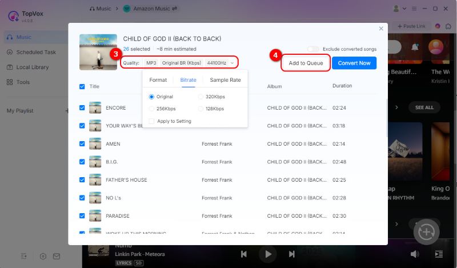Play the current track Numb

268,254
